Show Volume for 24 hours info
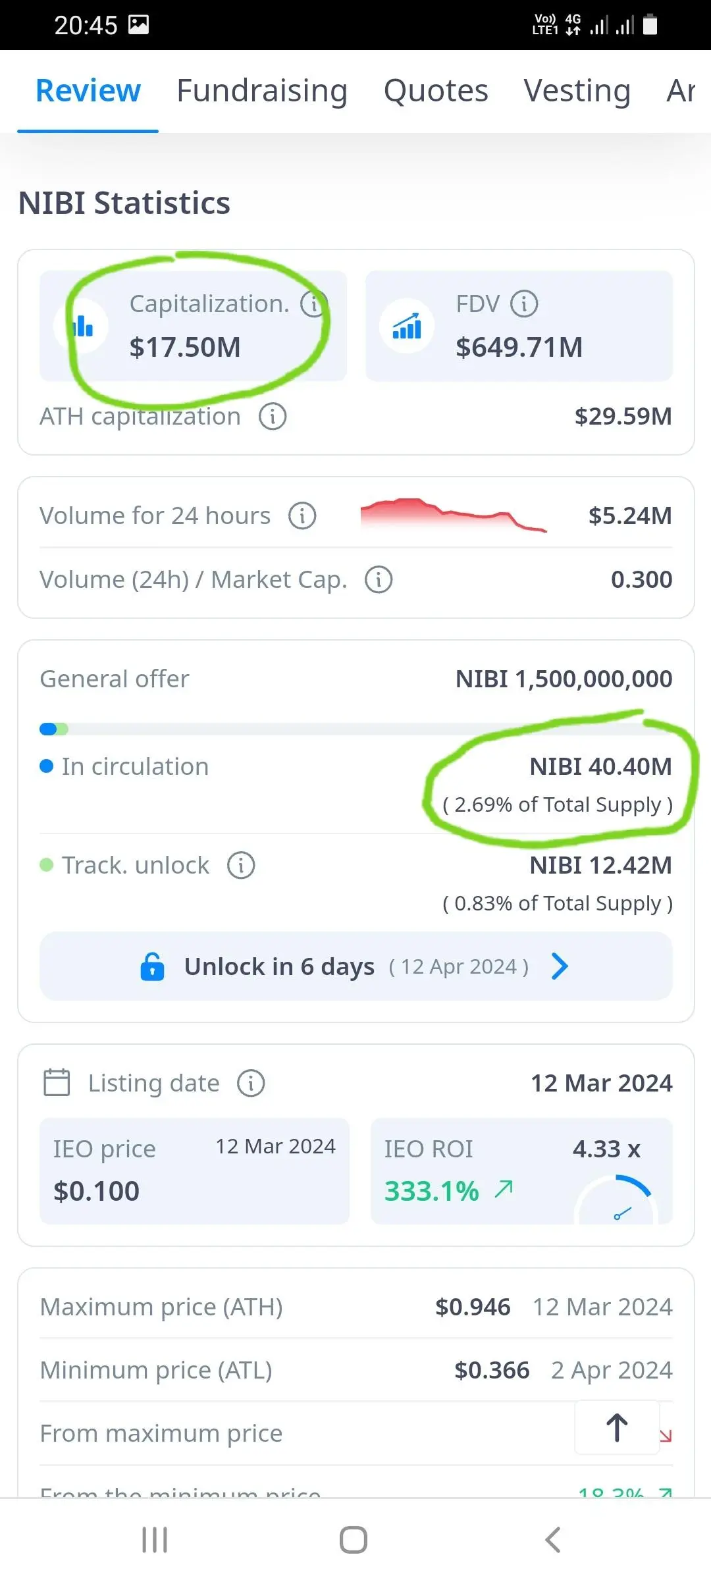Image resolution: width=711 pixels, height=1580 pixels. 302,516
